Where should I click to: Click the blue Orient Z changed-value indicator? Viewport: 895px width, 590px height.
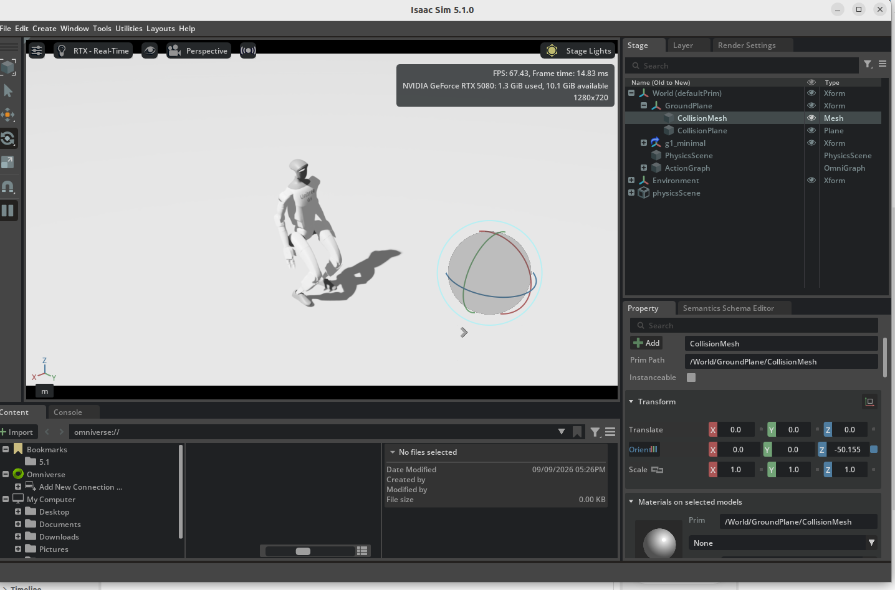click(x=874, y=449)
